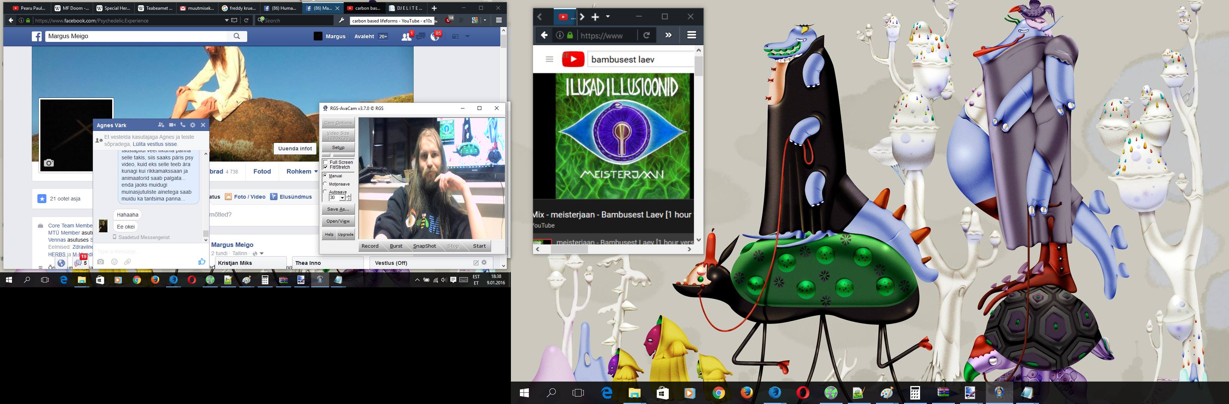
Task: Open Fotod tab on profile
Action: click(x=262, y=171)
